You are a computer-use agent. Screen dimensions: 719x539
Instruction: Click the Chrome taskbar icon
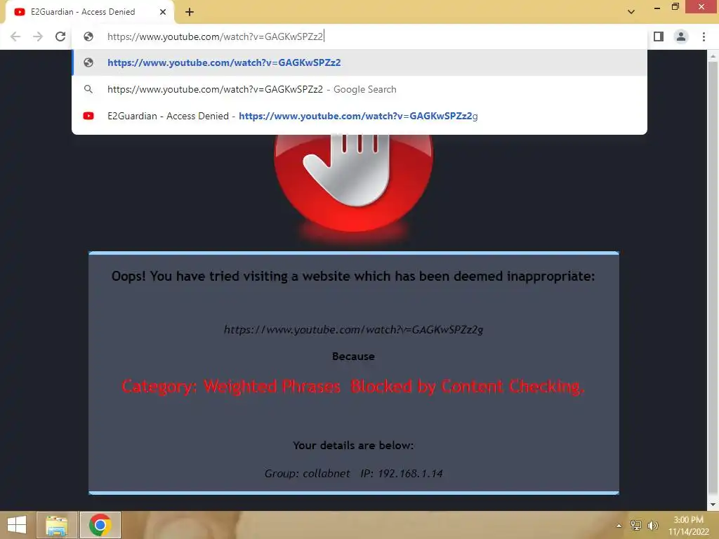(x=100, y=525)
